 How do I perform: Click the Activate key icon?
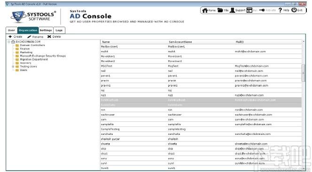pos(262,10)
